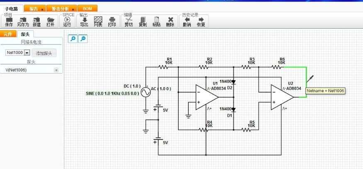
Task: Click the AC ( 1.0 0 ) label
Action: click(161, 89)
